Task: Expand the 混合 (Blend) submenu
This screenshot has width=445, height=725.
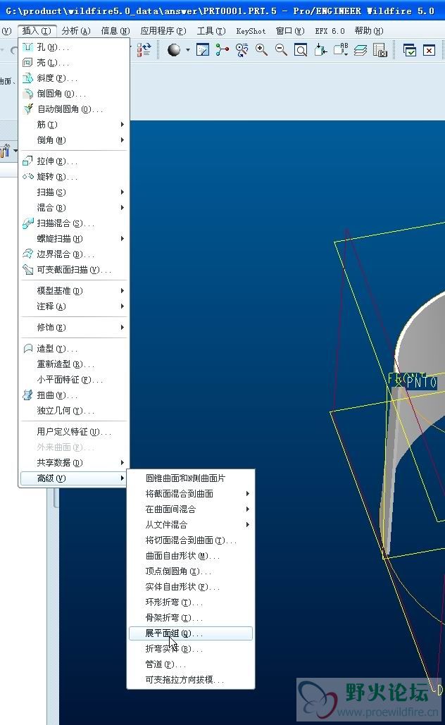Action: click(74, 208)
